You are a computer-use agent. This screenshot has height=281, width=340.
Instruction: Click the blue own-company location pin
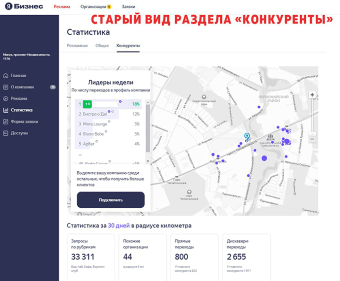pos(247,137)
